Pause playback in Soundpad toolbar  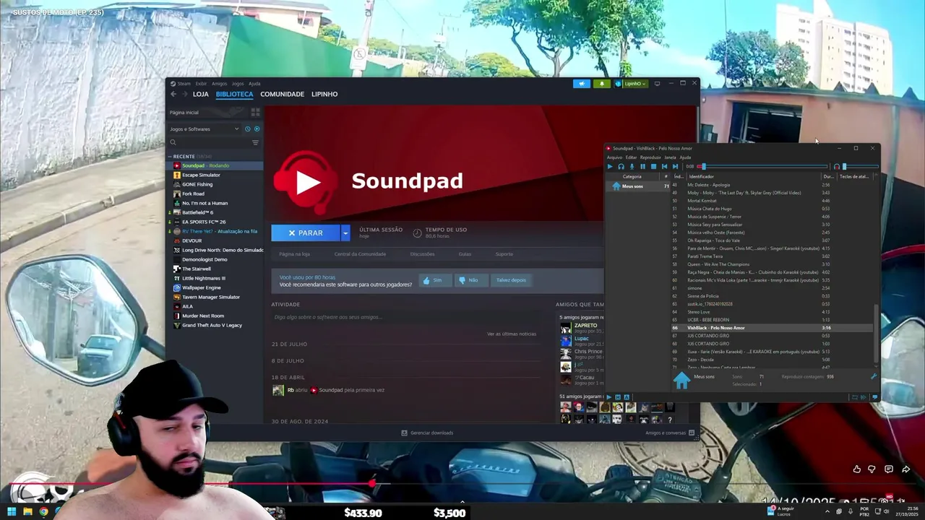coord(642,166)
